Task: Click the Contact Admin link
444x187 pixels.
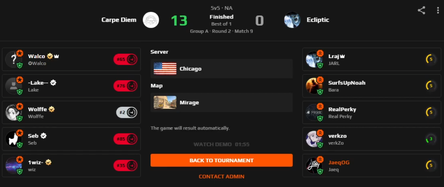Action: 221,176
